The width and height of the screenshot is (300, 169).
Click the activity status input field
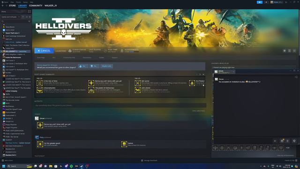pos(120,105)
